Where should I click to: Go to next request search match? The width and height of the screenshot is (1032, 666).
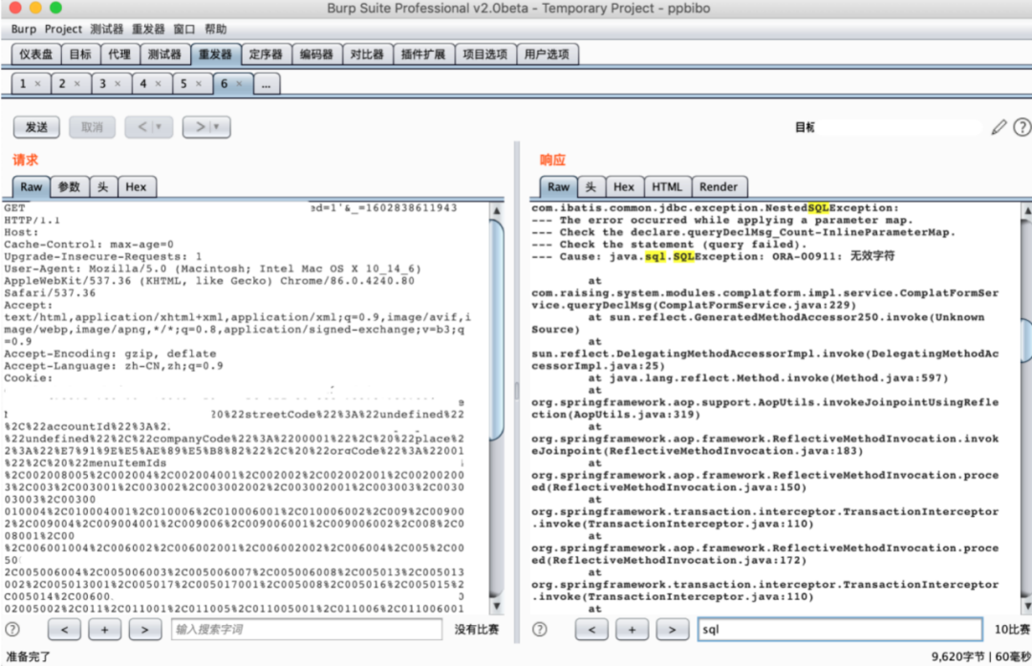[145, 630]
